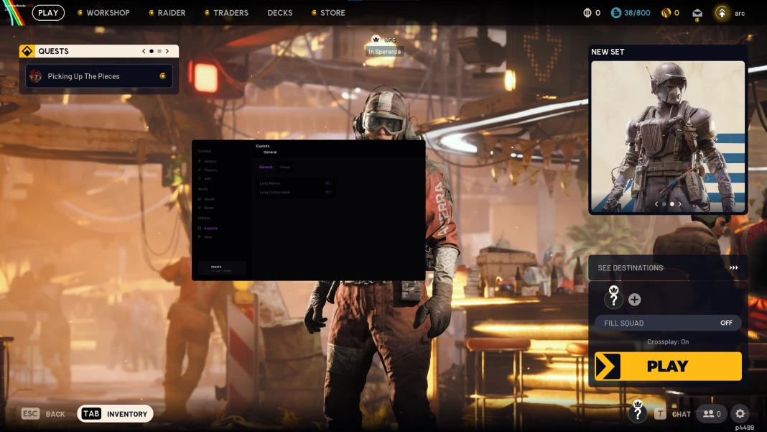The image size is (767, 432).
Task: Open the mail inbox icon
Action: 697,13
